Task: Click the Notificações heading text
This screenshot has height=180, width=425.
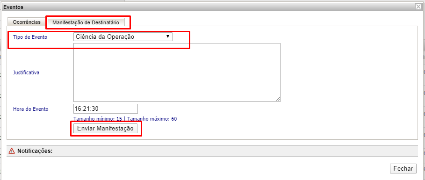Action: 35,151
